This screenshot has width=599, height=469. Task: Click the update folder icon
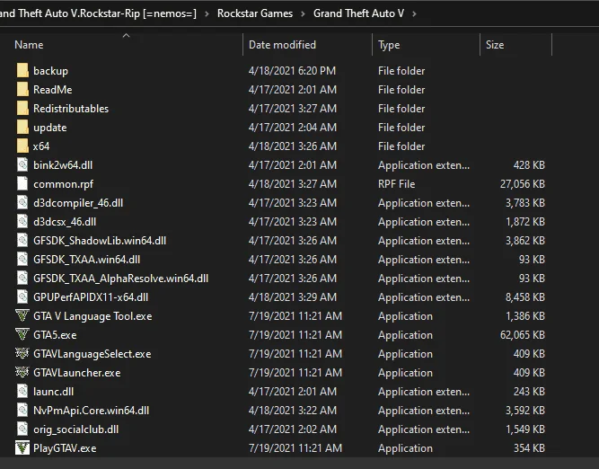point(22,128)
